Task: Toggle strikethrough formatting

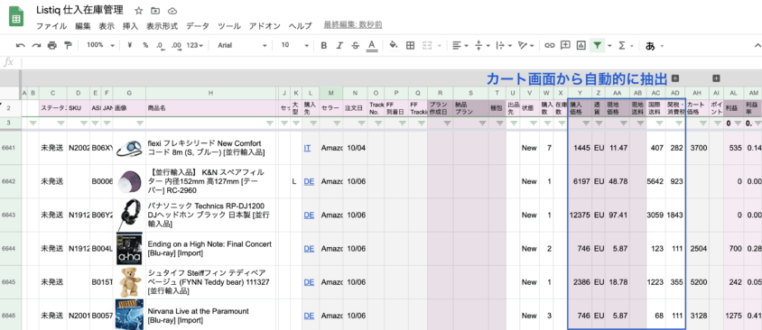Action: point(355,45)
